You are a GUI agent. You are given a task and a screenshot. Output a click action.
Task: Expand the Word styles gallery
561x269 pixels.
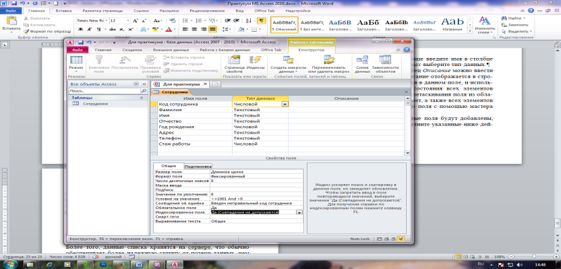(469, 30)
